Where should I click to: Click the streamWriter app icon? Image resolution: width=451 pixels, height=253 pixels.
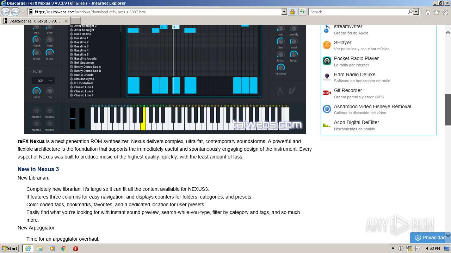coord(327,29)
